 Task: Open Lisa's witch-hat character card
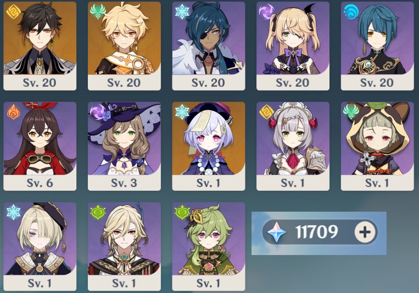click(x=124, y=146)
